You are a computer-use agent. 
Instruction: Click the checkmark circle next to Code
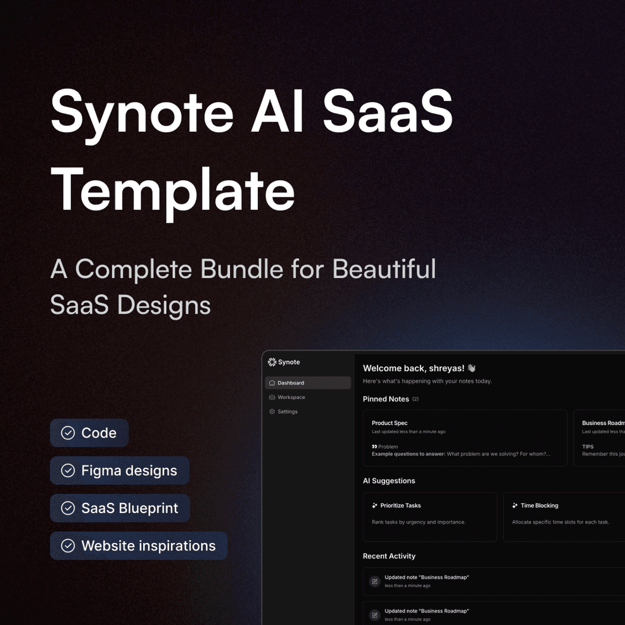pos(68,433)
